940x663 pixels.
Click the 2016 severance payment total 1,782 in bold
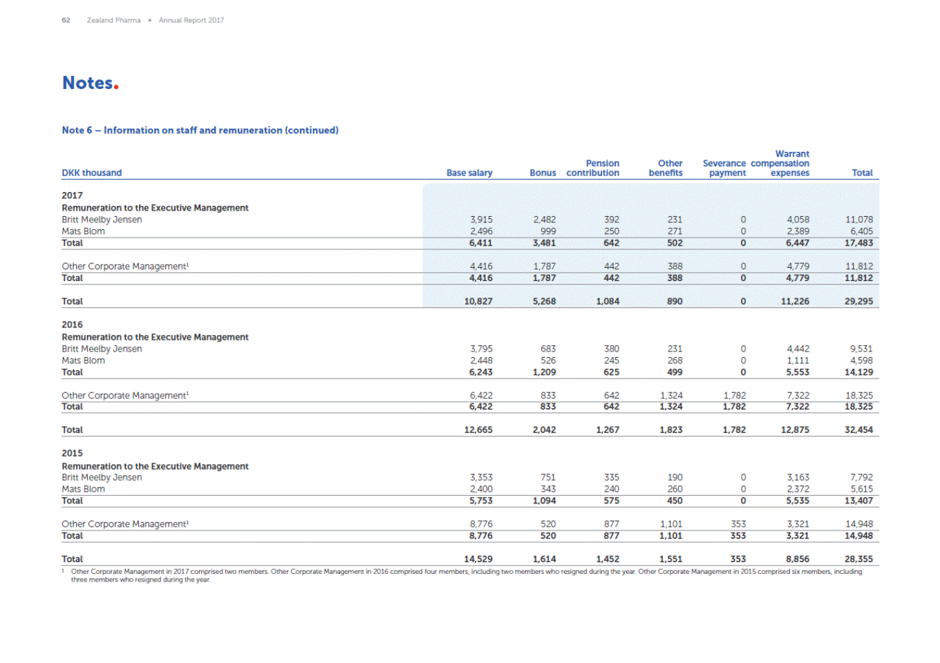coord(734,430)
